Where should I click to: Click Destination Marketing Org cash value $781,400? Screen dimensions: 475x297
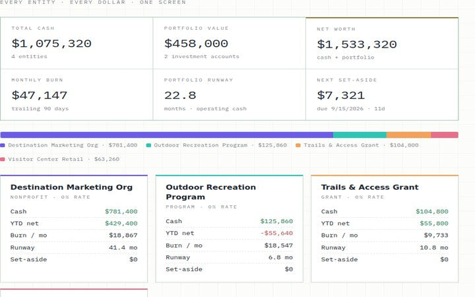click(121, 211)
